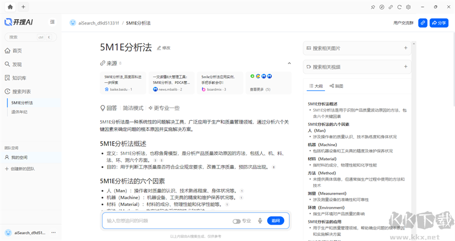Toggle the 专业 mode switch

click(236, 221)
